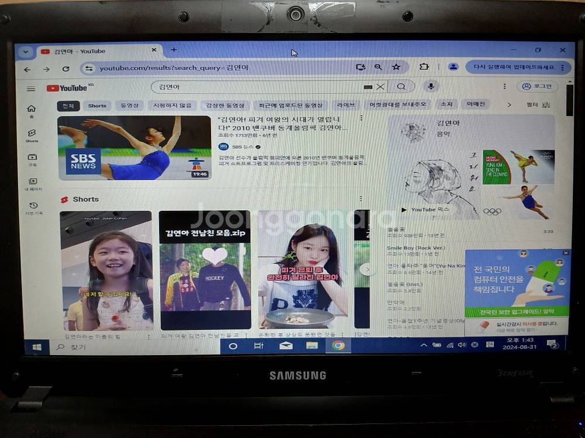
Task: View site information icon in address bar
Action: click(x=89, y=68)
